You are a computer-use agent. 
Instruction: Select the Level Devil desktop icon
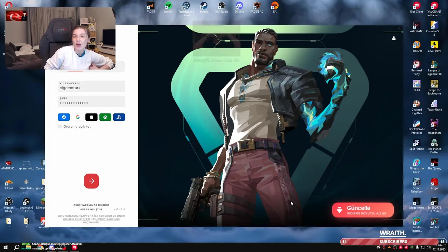(434, 47)
